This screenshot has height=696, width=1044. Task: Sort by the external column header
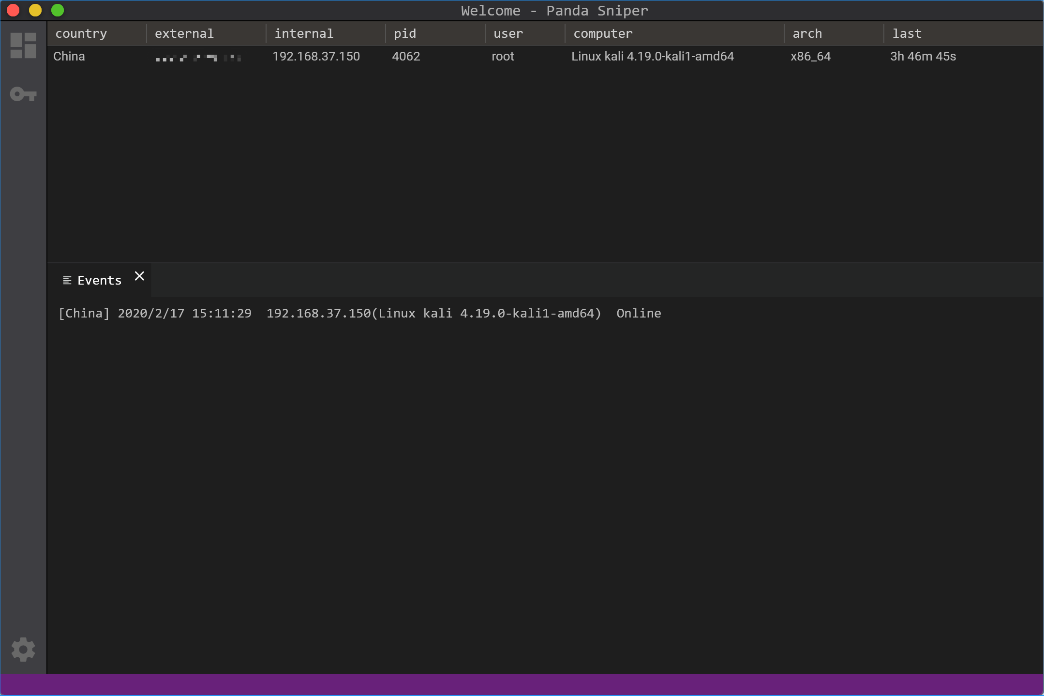coord(184,33)
